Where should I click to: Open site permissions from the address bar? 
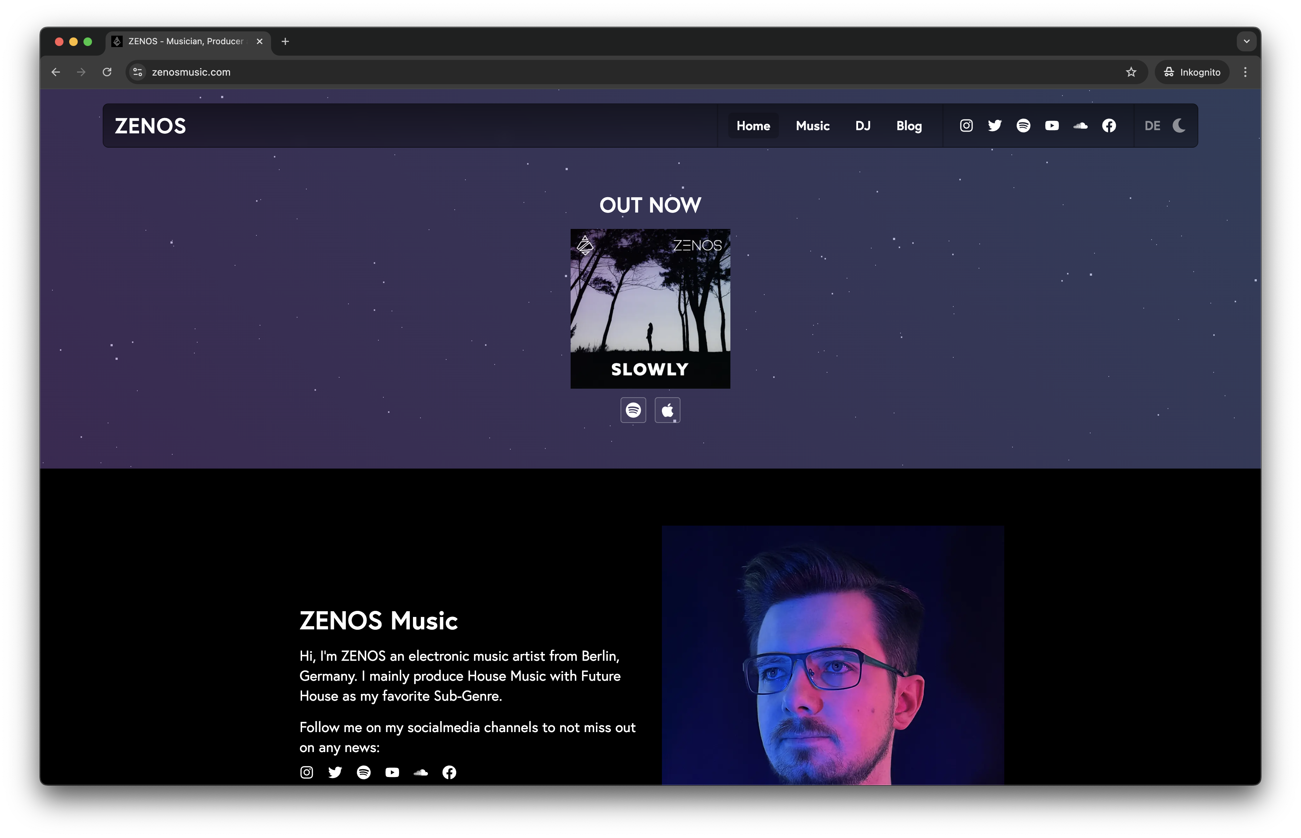(137, 72)
